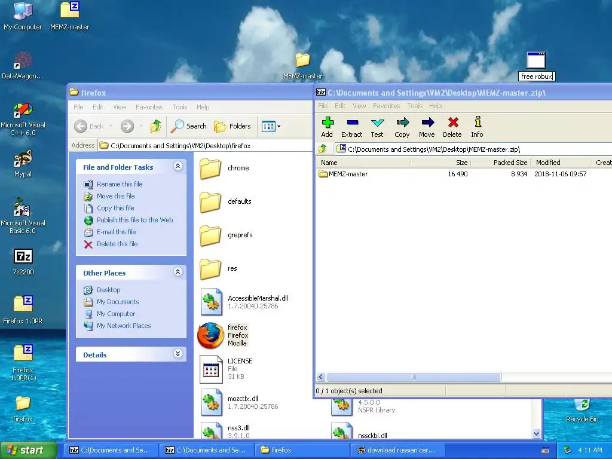Select the chrome folder
Screen dimensions: 612x459
pyautogui.click(x=225, y=168)
